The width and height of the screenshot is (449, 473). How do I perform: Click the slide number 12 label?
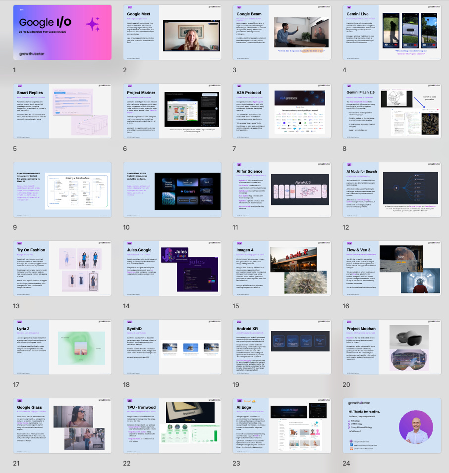tap(345, 228)
